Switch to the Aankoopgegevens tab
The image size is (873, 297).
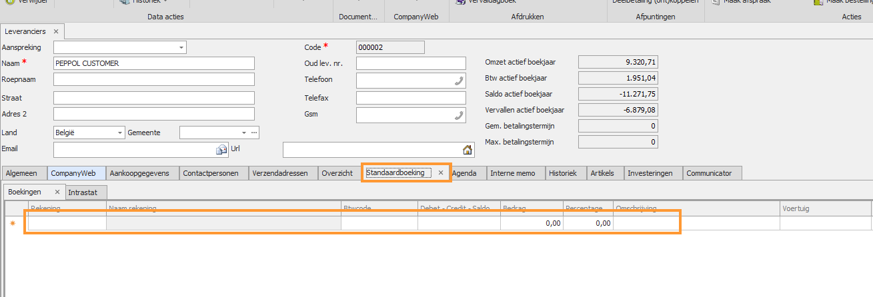point(139,173)
